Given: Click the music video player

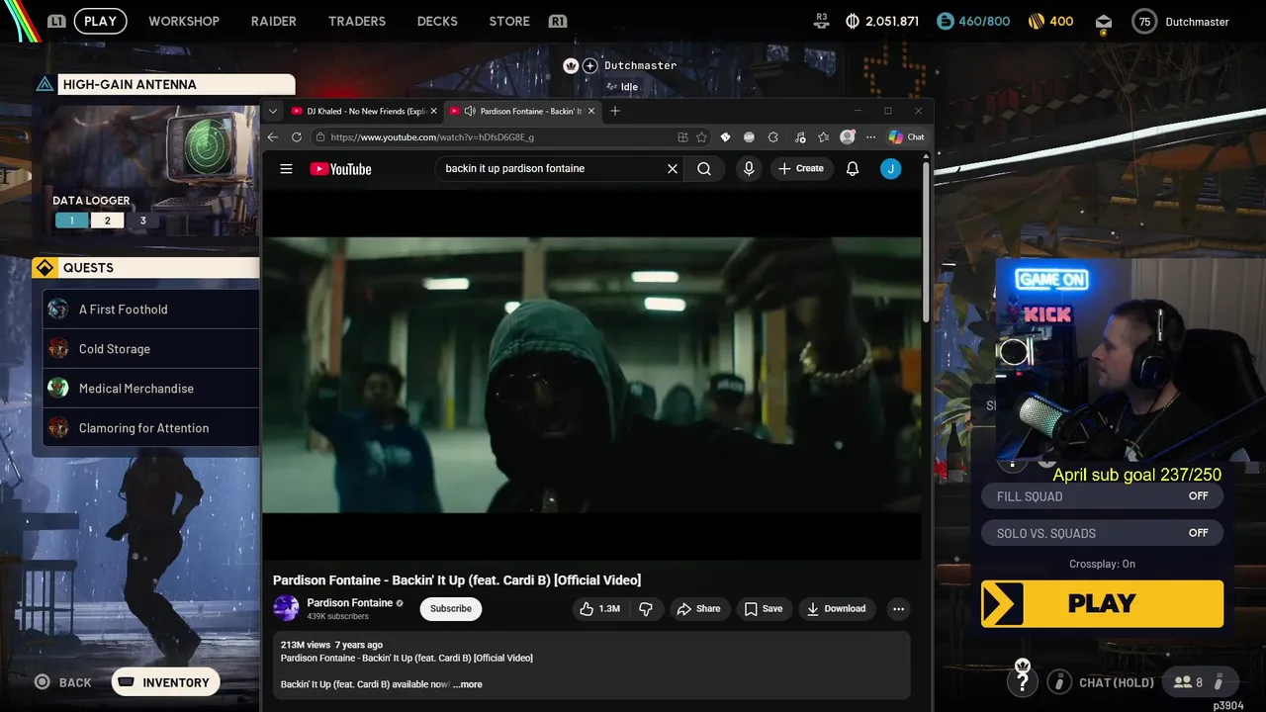Looking at the screenshot, I should pyautogui.click(x=591, y=375).
